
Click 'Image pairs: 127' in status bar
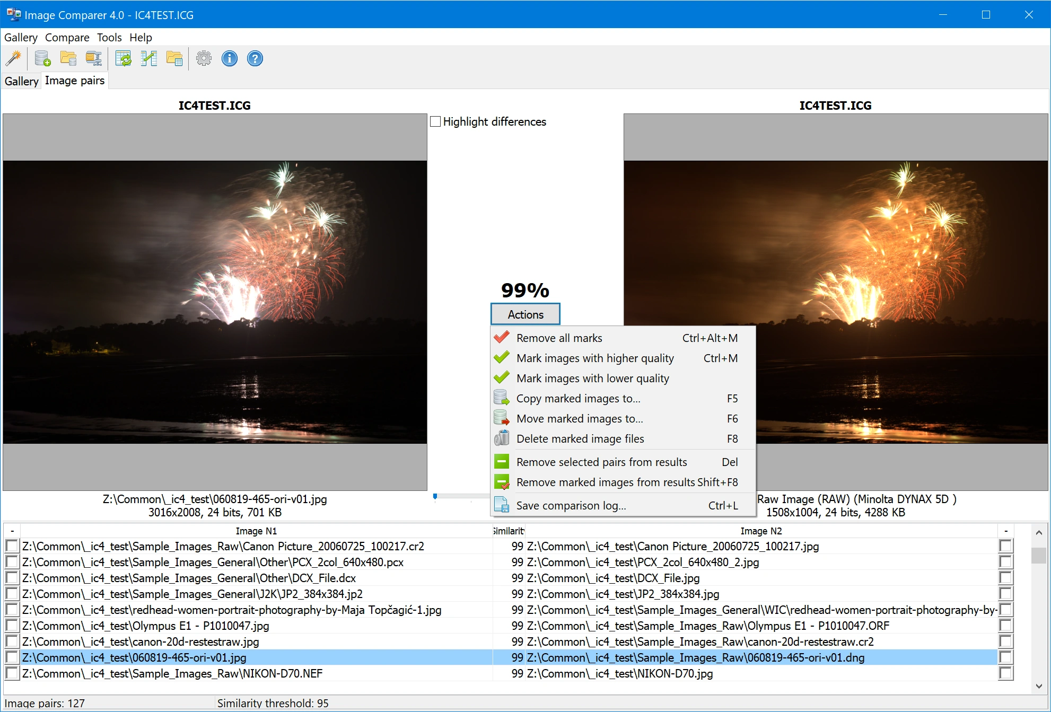tap(45, 703)
